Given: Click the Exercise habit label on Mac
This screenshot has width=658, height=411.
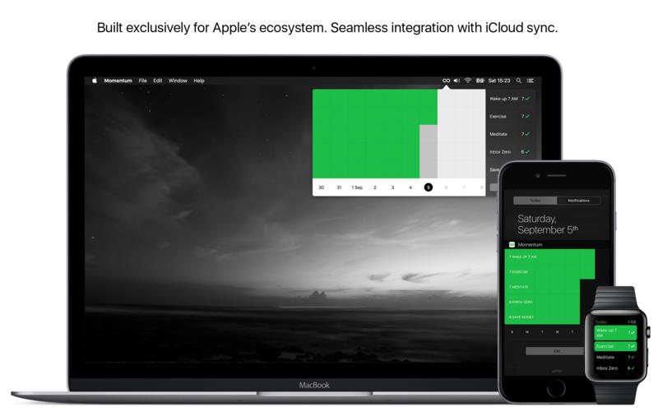Looking at the screenshot, I should tap(498, 116).
